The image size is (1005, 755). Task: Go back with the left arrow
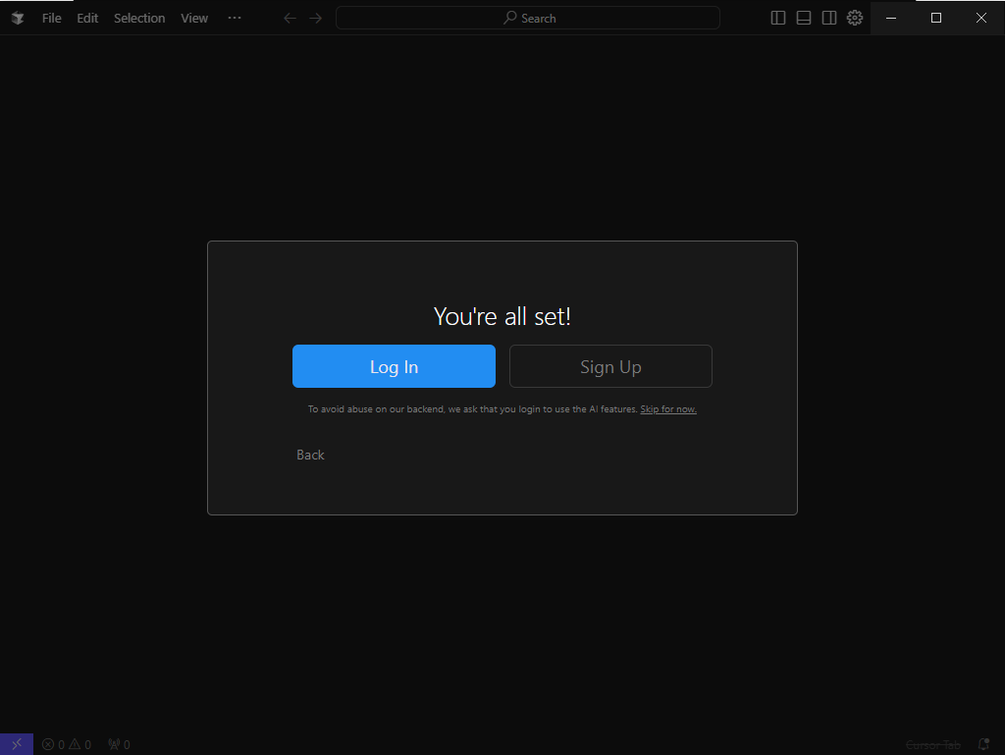tap(290, 18)
